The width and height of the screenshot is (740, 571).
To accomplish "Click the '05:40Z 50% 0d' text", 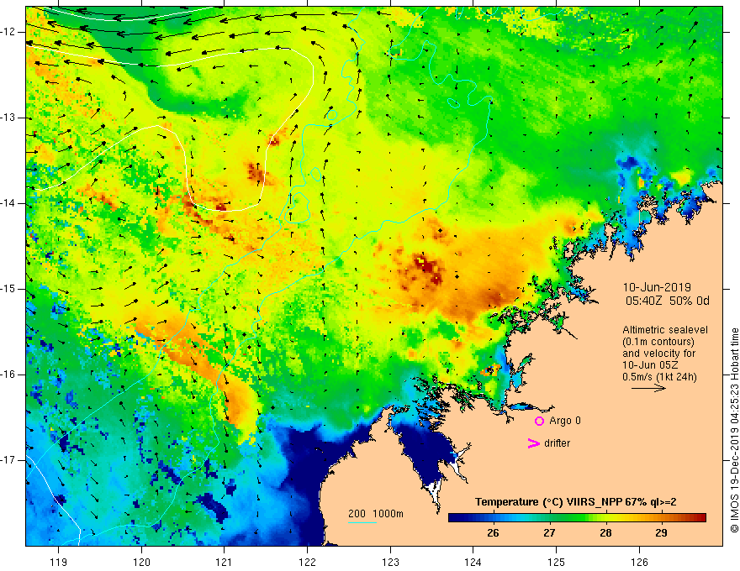I will tap(668, 301).
